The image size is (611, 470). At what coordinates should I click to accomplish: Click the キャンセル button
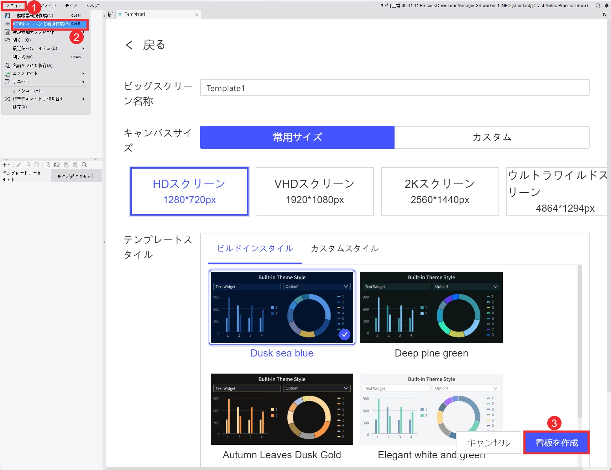click(x=488, y=442)
